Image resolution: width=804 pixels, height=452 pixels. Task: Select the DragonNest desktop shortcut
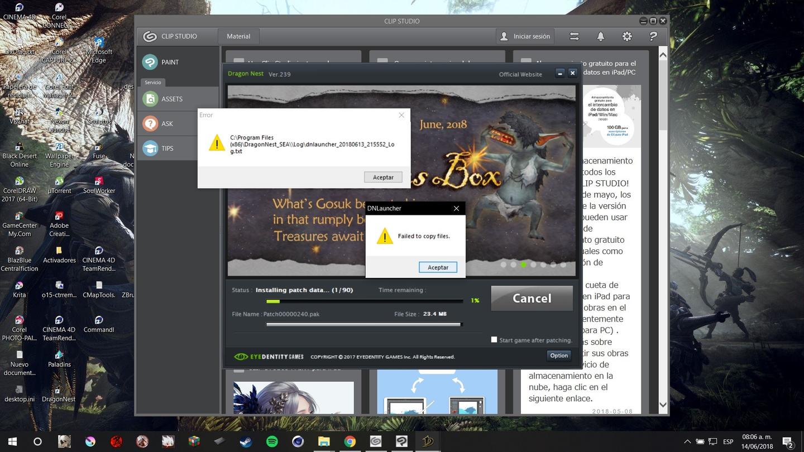(x=59, y=393)
